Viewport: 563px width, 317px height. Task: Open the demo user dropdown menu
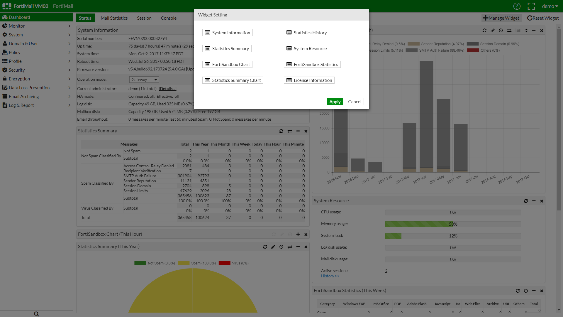[550, 6]
